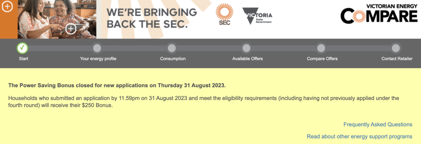
Task: Select the Compare Offers step circle
Action: click(x=321, y=48)
